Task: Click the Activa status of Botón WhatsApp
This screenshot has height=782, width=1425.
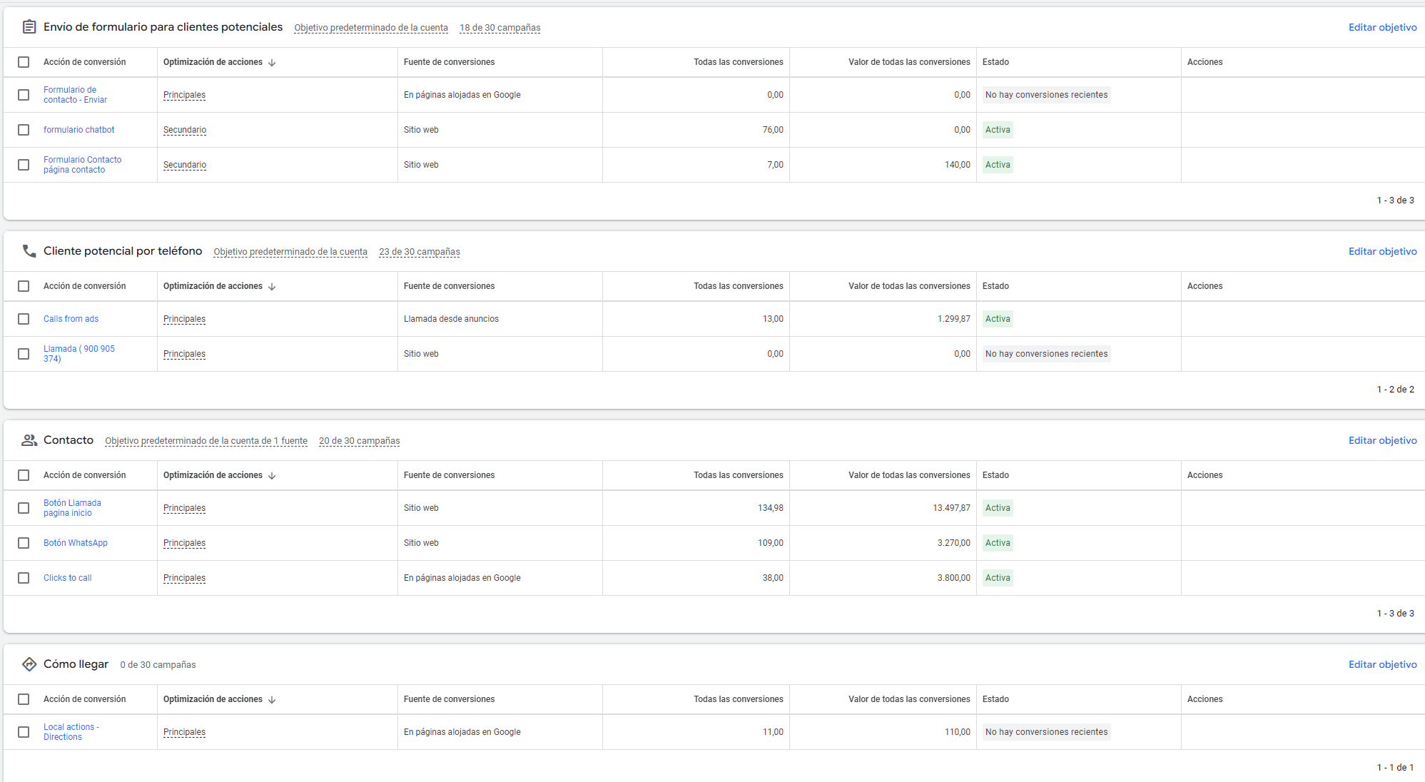Action: (x=998, y=543)
